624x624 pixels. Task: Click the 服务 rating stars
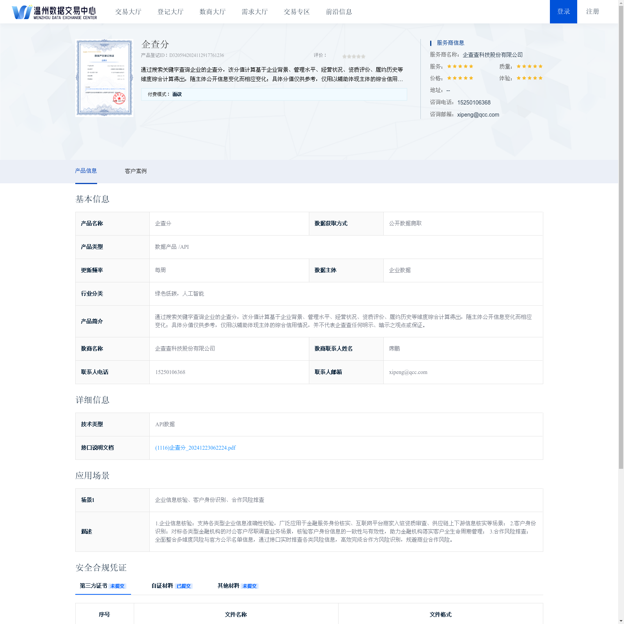pos(460,66)
